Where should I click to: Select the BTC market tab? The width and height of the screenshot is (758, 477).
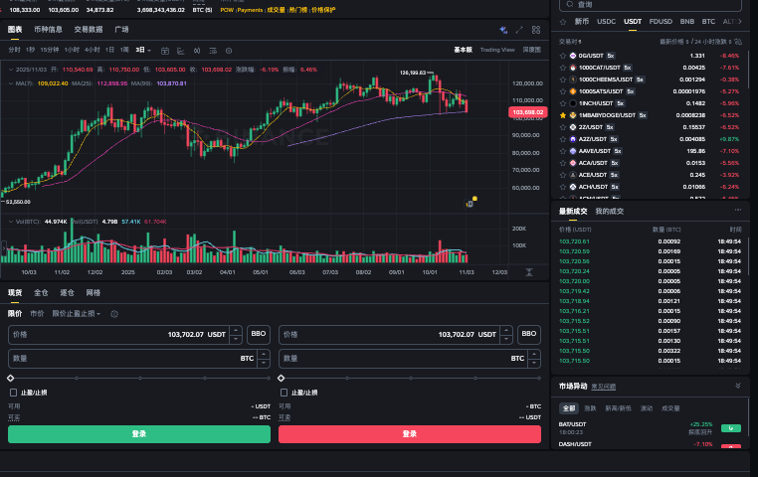coord(708,21)
